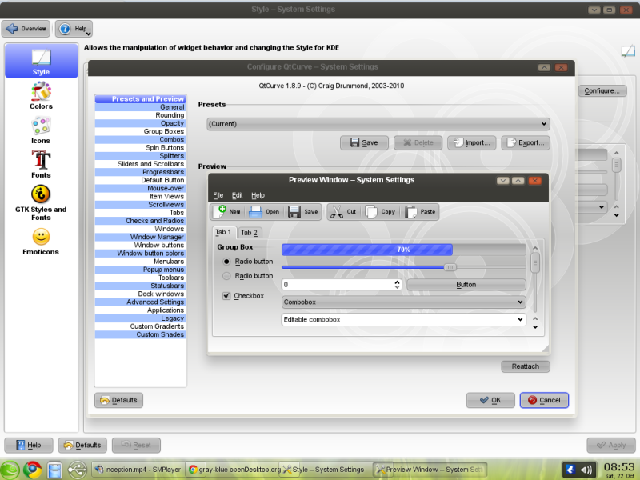Image resolution: width=640 pixels, height=480 pixels.
Task: Click the volume icon in system tray
Action: (586, 470)
